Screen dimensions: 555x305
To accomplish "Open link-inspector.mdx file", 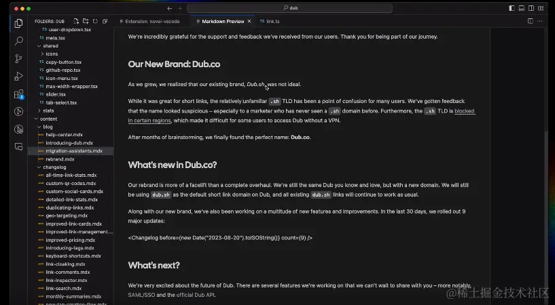I will tap(66, 281).
